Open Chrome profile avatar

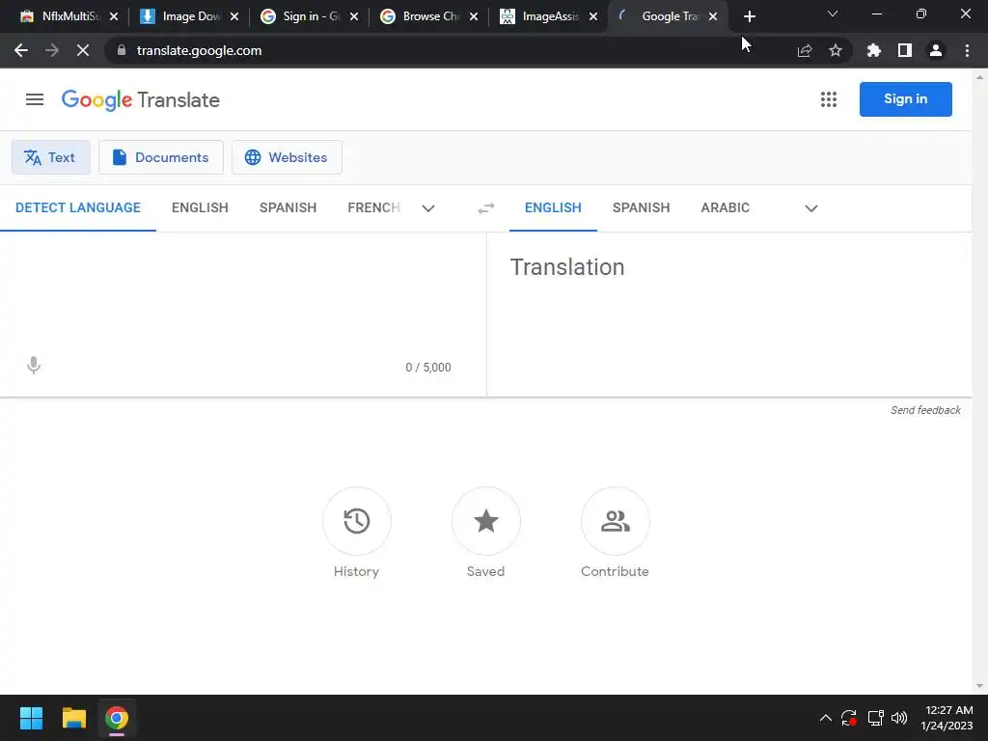pyautogui.click(x=936, y=50)
